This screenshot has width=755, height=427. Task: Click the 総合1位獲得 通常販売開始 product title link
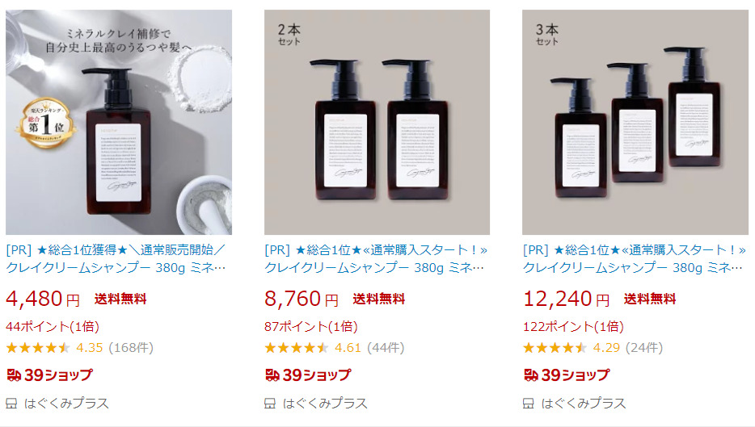116,258
